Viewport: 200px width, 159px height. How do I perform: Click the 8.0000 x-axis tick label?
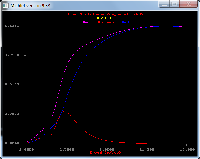[x=106, y=149]
